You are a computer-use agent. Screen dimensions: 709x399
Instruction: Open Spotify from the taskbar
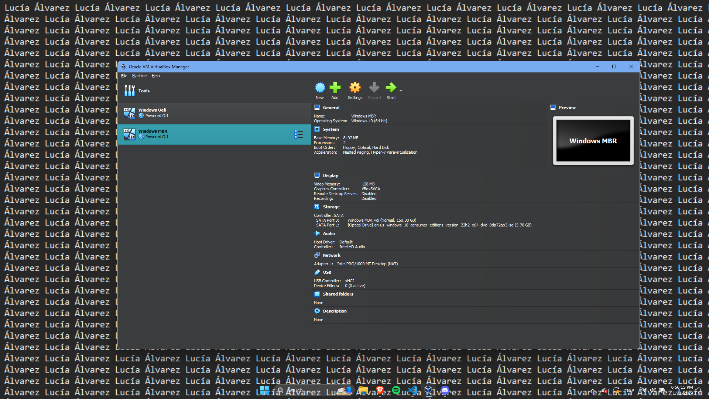pos(396,390)
